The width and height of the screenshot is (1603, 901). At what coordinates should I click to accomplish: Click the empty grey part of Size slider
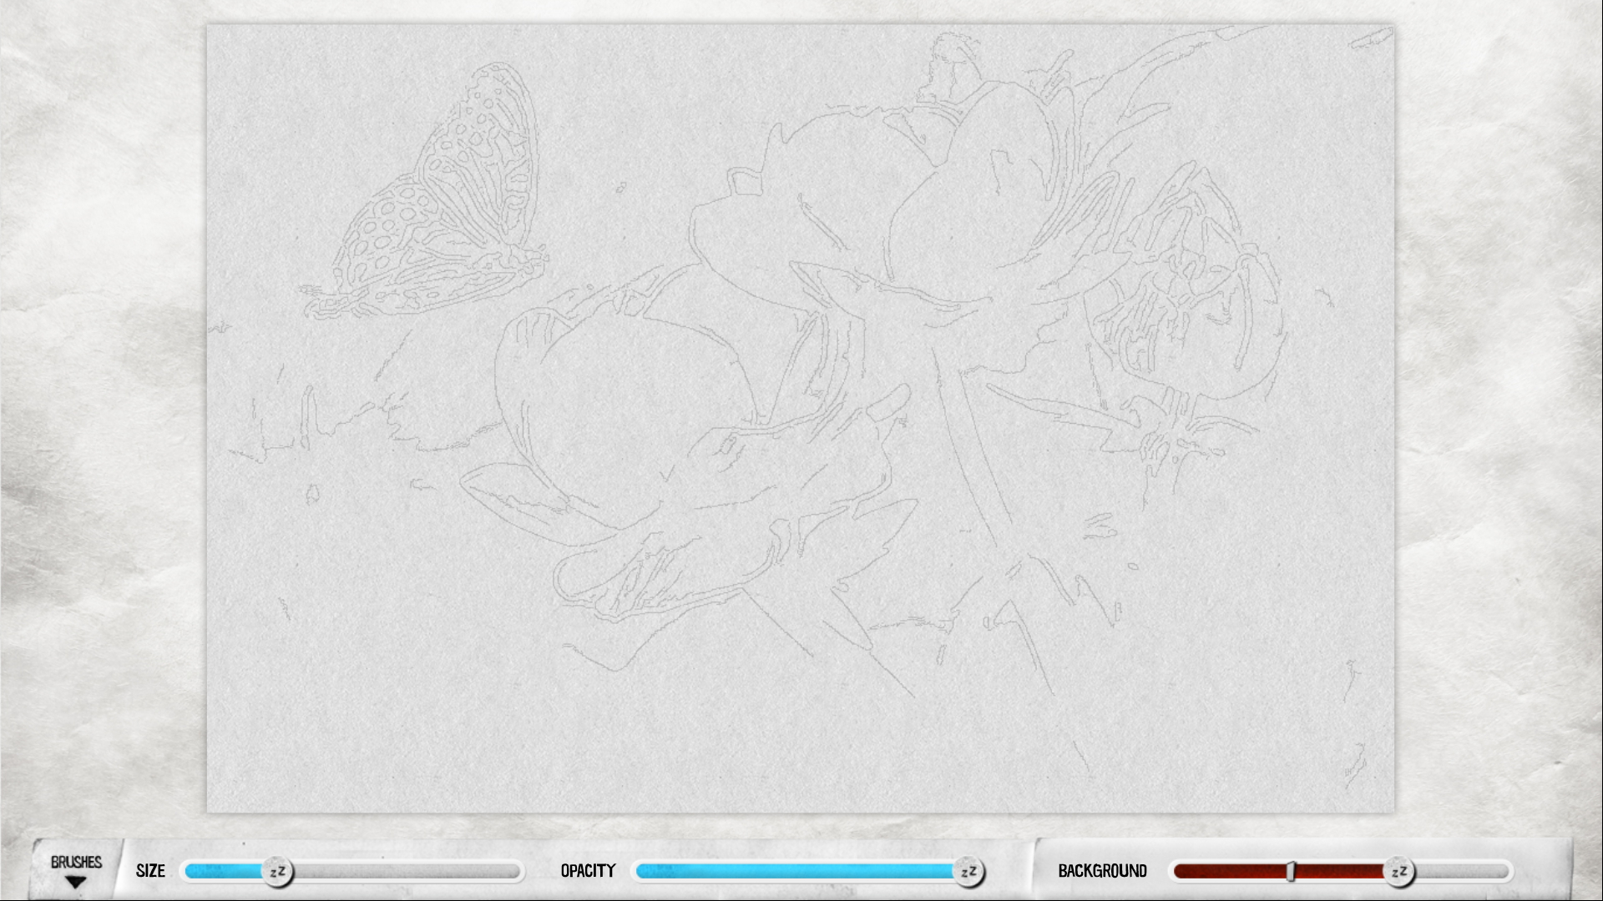(405, 872)
